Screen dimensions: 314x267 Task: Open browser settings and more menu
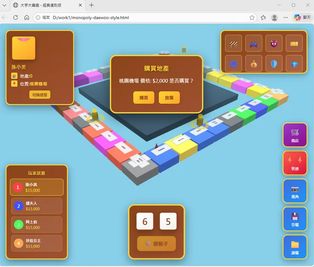coord(286,18)
